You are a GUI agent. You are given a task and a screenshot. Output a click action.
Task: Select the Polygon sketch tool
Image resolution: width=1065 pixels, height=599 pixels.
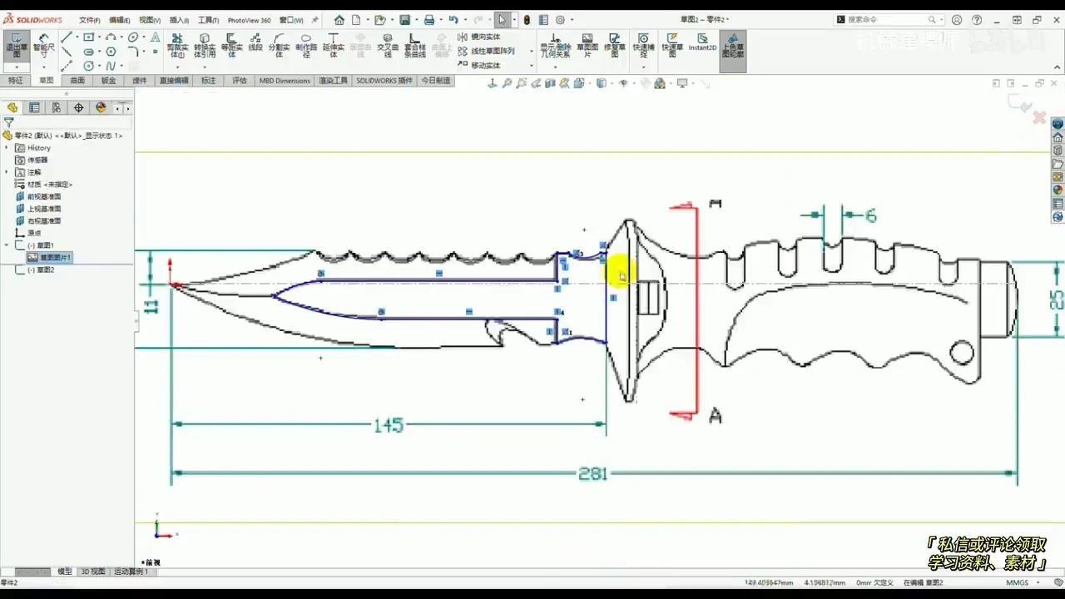(111, 52)
